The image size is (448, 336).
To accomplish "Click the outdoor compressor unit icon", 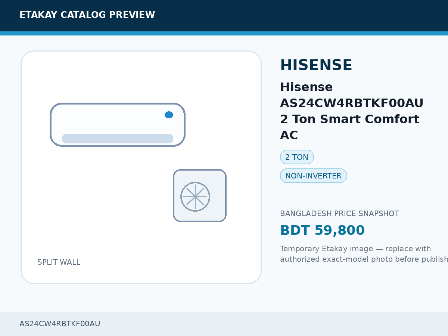I will [x=200, y=196].
